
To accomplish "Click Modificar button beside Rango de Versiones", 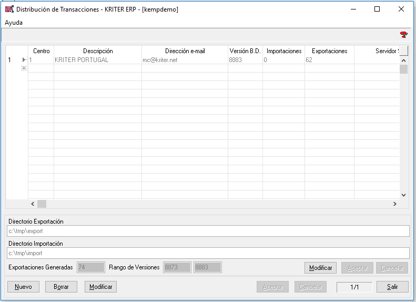I will pos(320,268).
